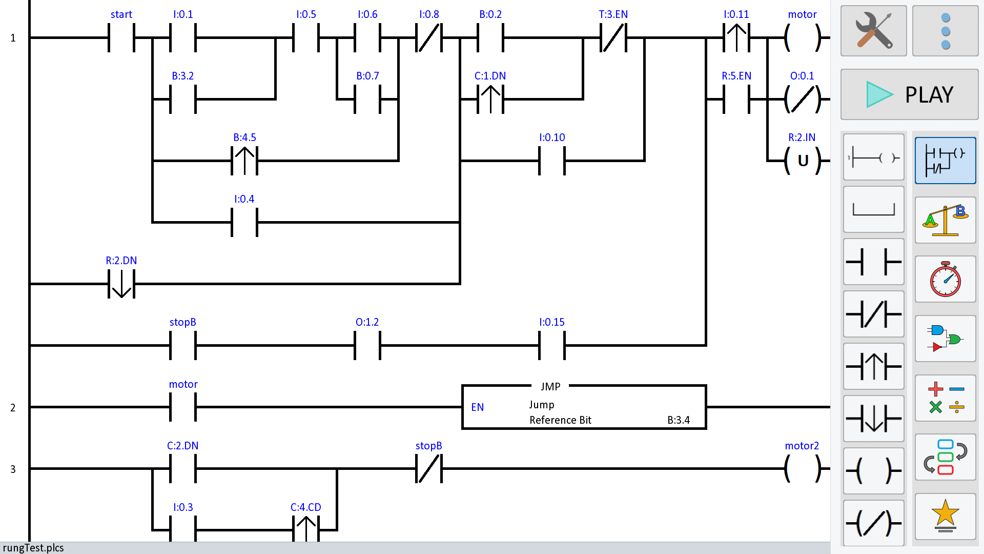
Task: Open the favorites star category
Action: click(x=945, y=516)
